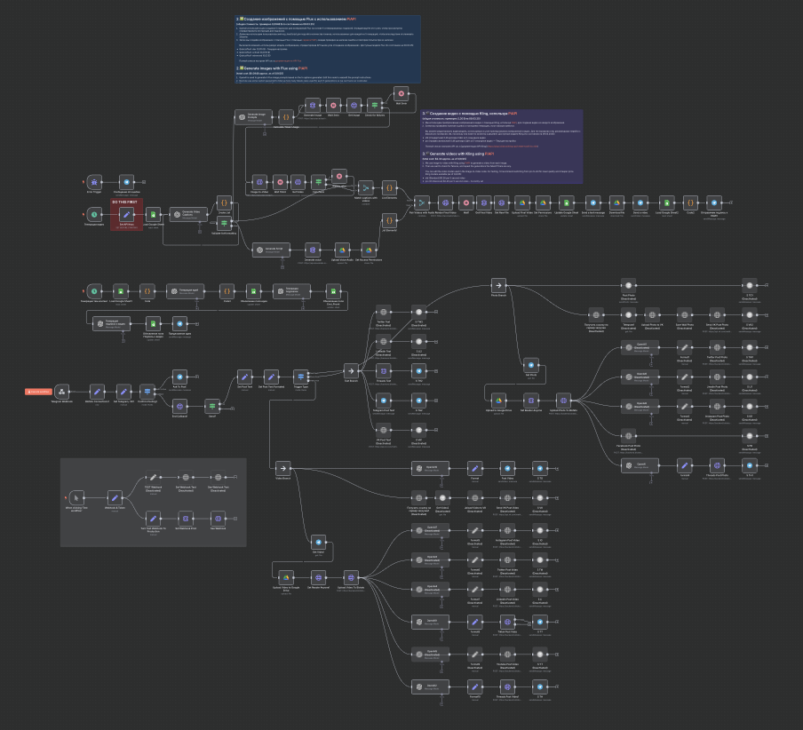Open the Update Google Sheet node

coord(567,202)
